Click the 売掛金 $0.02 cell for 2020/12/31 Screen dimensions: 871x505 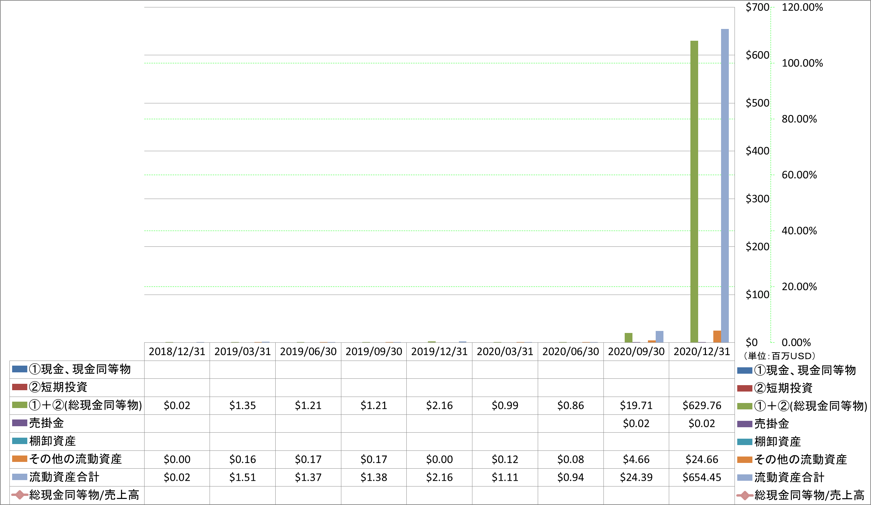(x=702, y=424)
